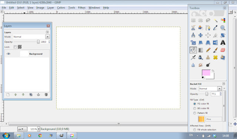Select the Color Picker tool
The height and width of the screenshot is (139, 237).
pos(216,28)
